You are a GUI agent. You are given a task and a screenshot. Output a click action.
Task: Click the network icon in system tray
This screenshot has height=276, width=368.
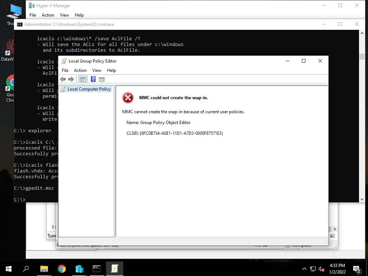(x=313, y=269)
